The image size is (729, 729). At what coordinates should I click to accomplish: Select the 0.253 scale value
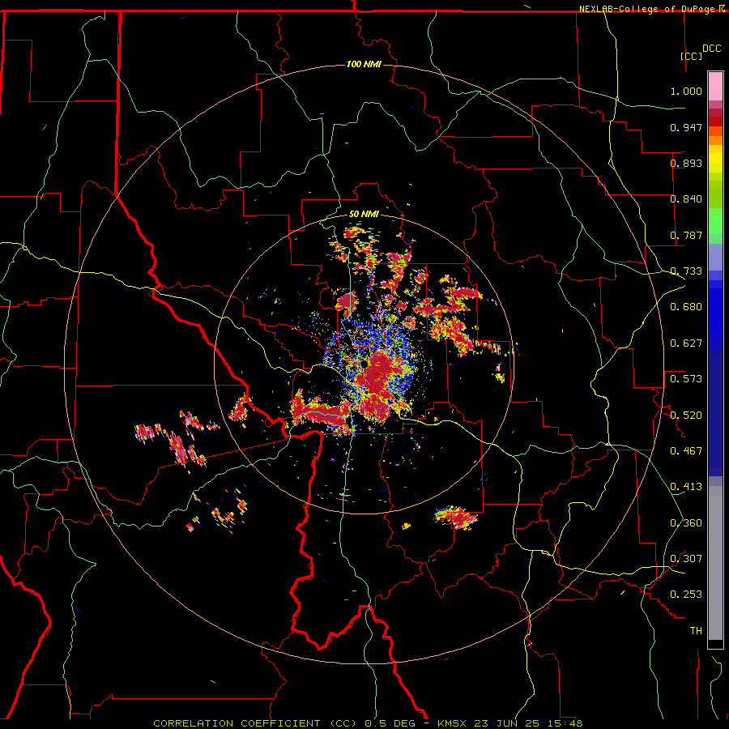686,595
